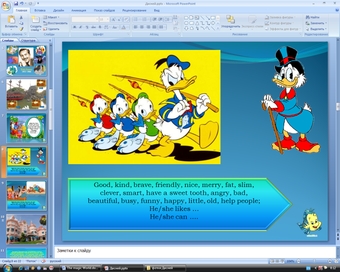Clear all text formatting
The image size is (340, 272).
point(127,20)
